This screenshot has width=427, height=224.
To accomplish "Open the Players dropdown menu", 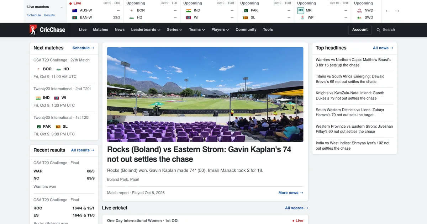I will click(220, 30).
